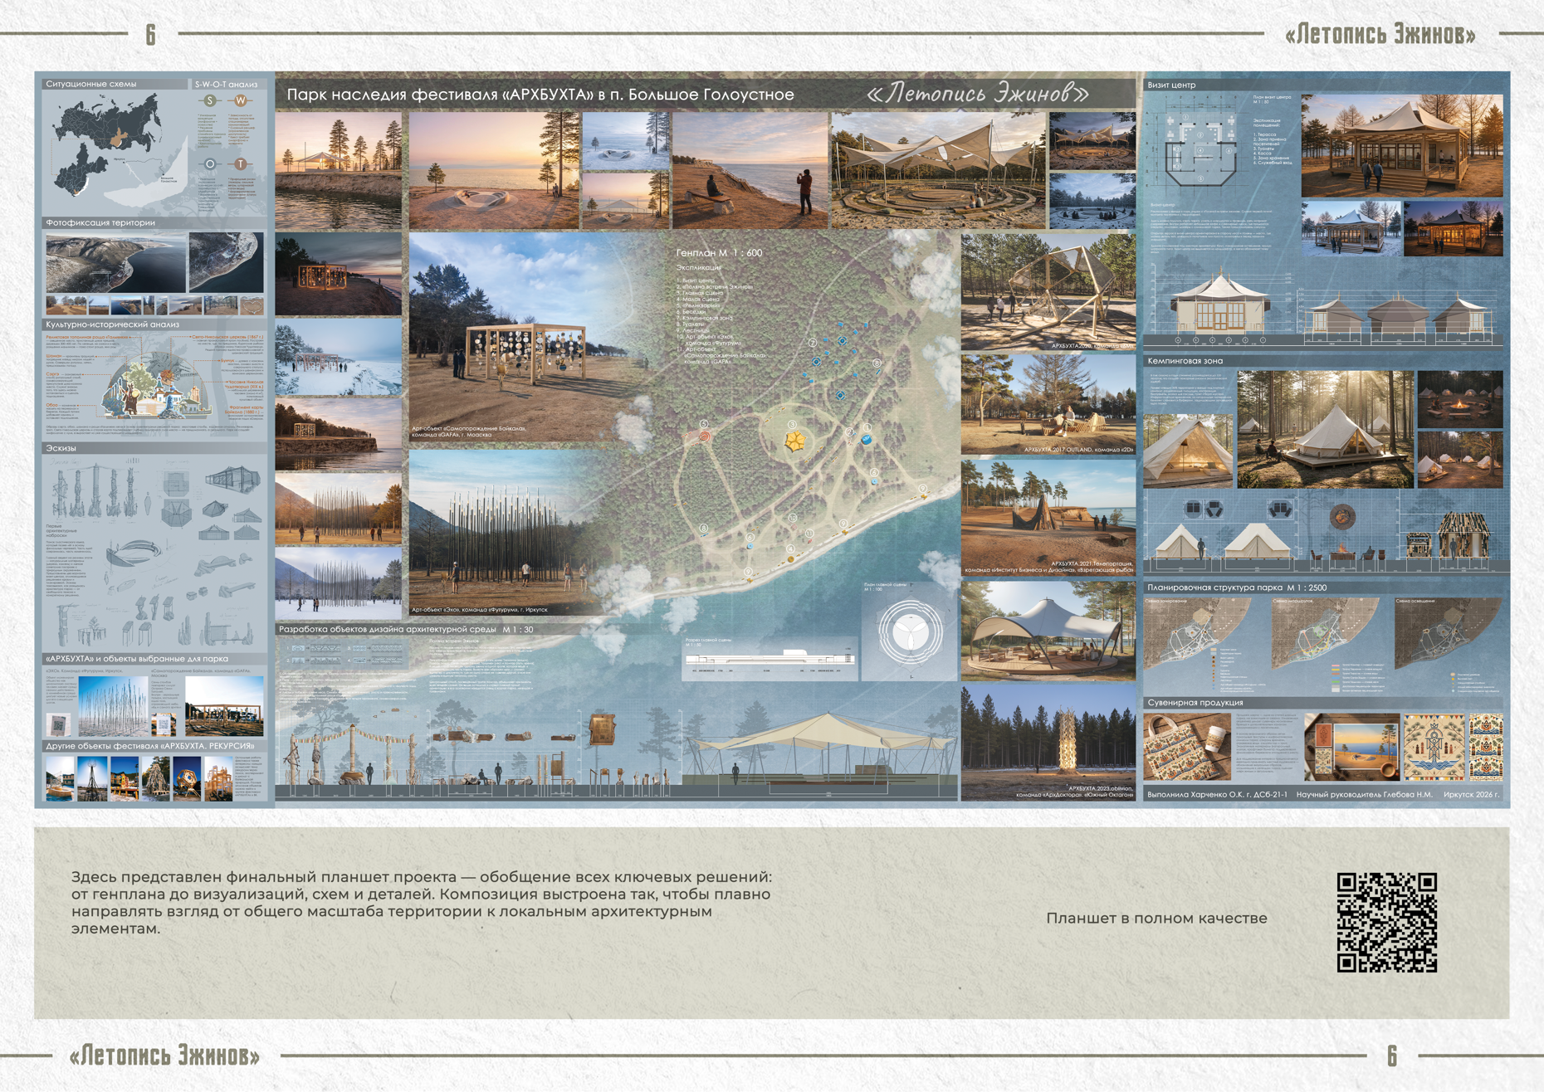Click the QR code for the full-quality board
Viewport: 1544px width, 1092px height.
pyautogui.click(x=1386, y=922)
